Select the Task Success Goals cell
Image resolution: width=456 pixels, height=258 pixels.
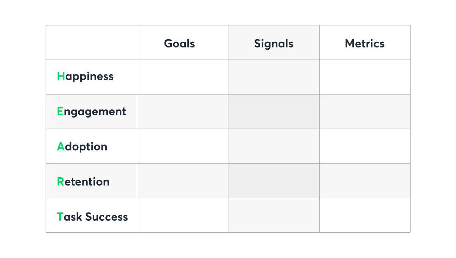coord(182,215)
